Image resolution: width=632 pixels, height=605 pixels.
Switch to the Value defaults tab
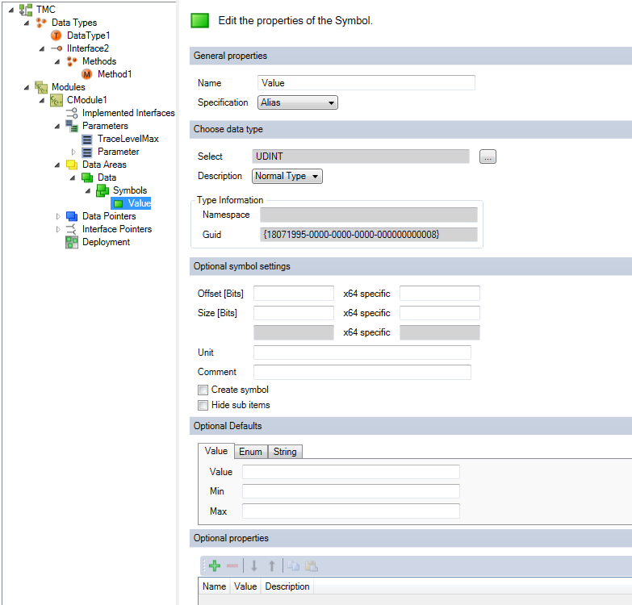216,451
